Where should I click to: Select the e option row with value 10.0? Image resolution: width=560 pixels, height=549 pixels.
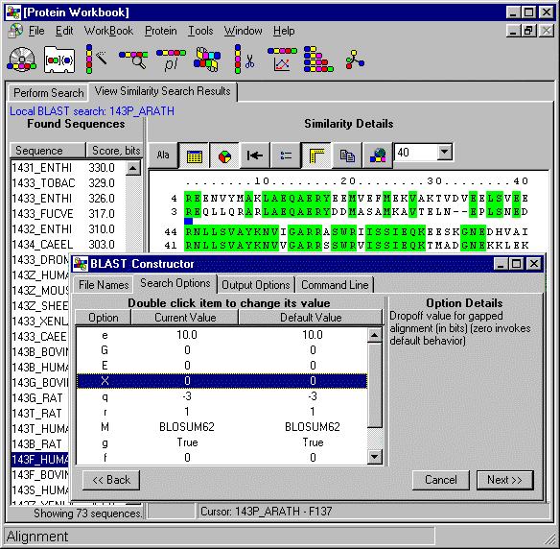222,335
